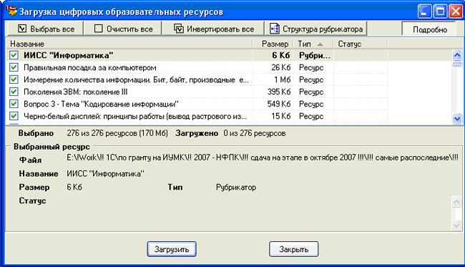The image size is (465, 267).
Task: Click the Загрузить button
Action: [172, 249]
